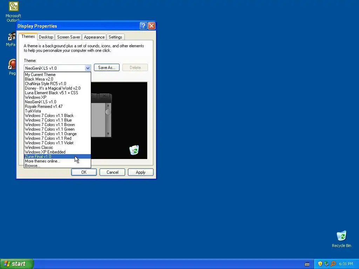The image size is (359, 269).
Task: Choose the Windows Classic theme
Action: 57,148
